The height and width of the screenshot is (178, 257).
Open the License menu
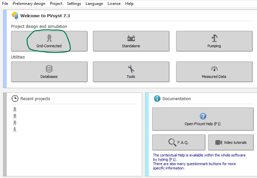[x=114, y=3]
